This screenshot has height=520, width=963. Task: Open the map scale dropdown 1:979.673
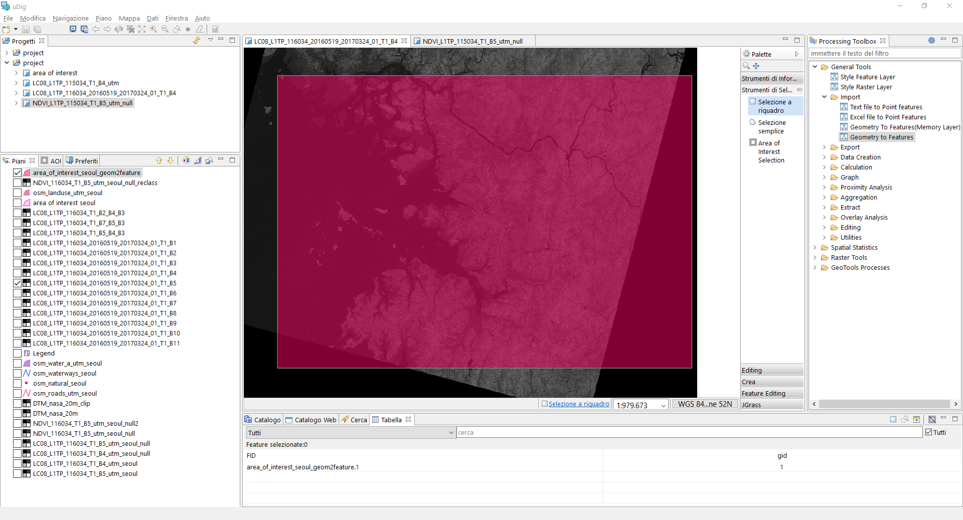coord(663,405)
